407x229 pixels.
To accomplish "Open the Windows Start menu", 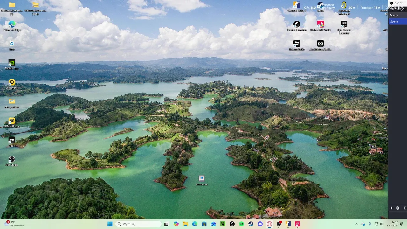I will 110,224.
